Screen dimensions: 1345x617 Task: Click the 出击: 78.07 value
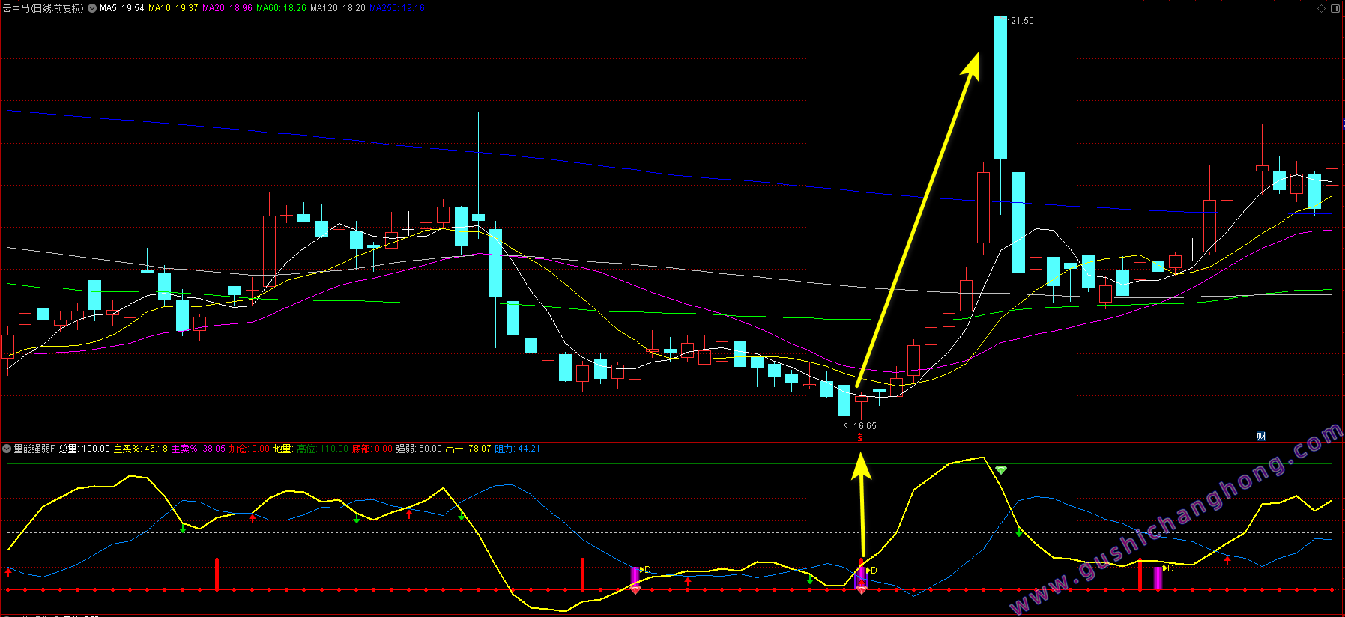(468, 449)
